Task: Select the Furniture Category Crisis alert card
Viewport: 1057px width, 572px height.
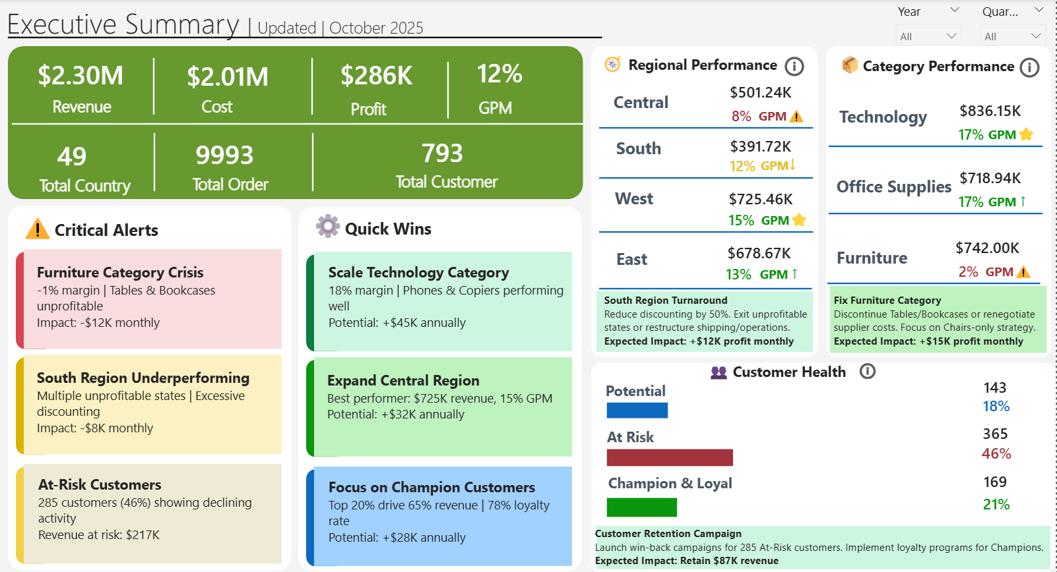Action: pyautogui.click(x=149, y=300)
